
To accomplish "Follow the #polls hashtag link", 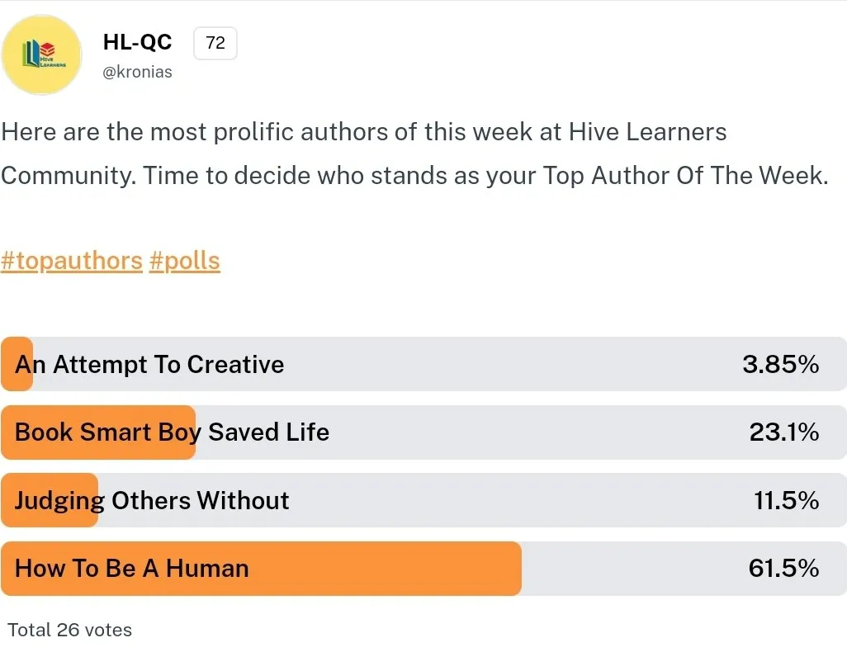I will [185, 261].
